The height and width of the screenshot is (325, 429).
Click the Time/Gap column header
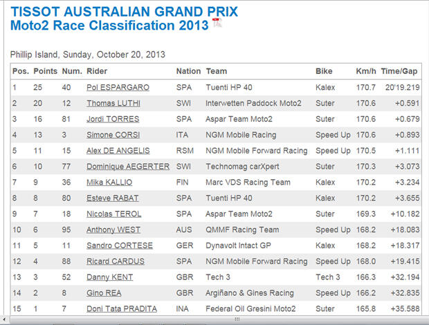(x=399, y=71)
